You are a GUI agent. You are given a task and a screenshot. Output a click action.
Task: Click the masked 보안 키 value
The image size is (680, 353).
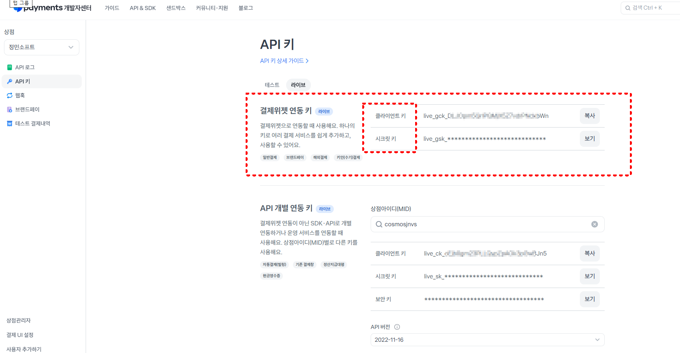pyautogui.click(x=484, y=299)
